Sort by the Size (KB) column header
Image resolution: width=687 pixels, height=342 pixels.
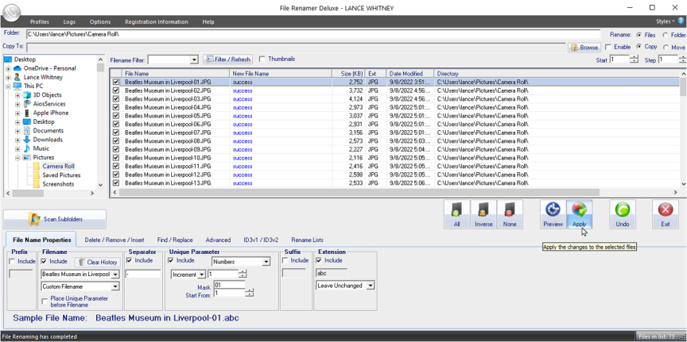[348, 74]
